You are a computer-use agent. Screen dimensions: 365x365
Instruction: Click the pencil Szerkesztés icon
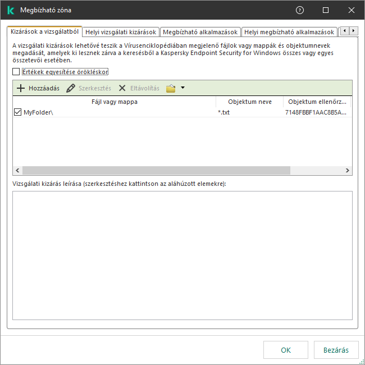point(71,88)
